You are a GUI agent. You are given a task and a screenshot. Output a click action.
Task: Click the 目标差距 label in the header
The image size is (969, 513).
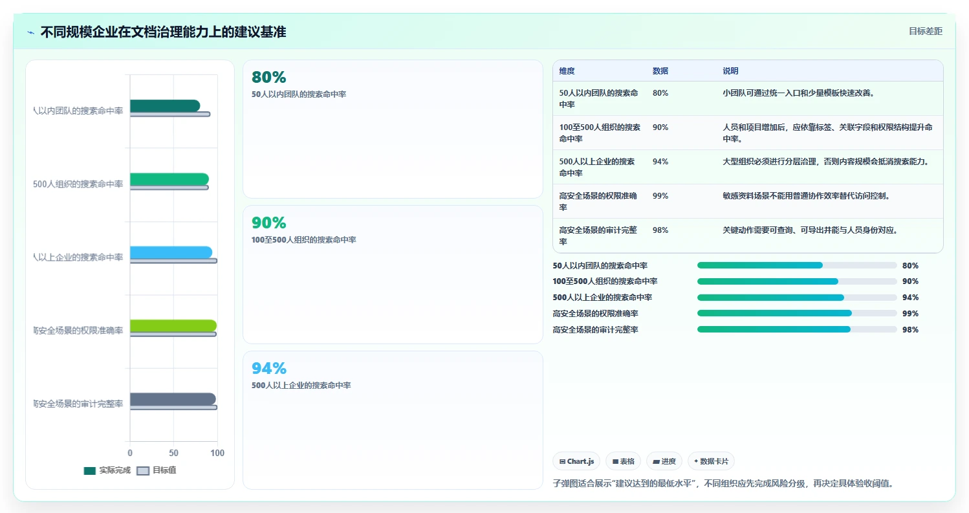pos(926,31)
